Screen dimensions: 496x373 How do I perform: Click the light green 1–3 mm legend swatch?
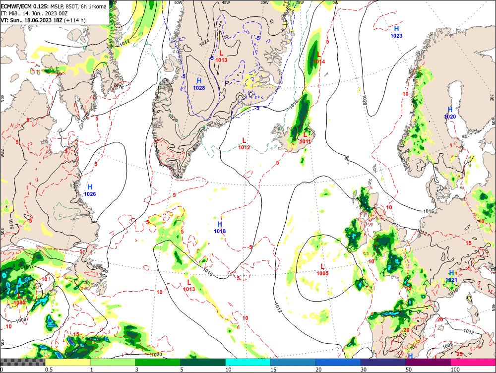point(113,362)
